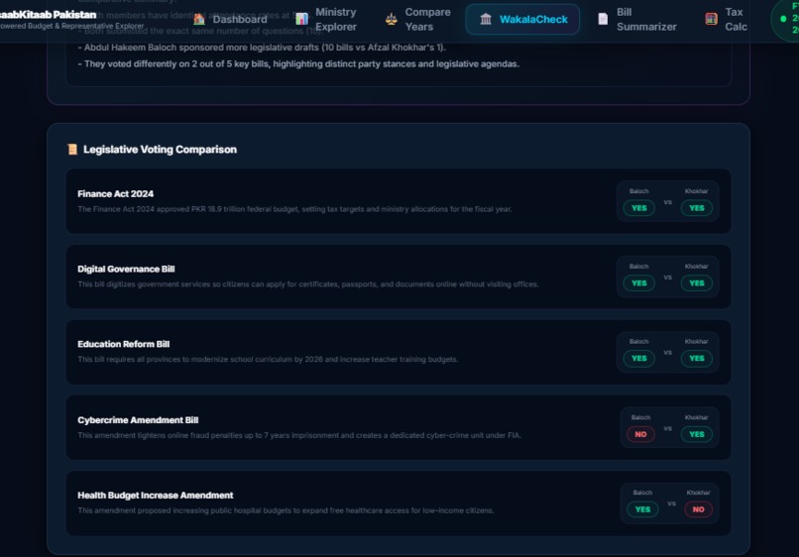The width and height of the screenshot is (799, 557).
Task: Click Baloch's NO vote on Cybercrime Amendment Bill
Action: pos(640,434)
